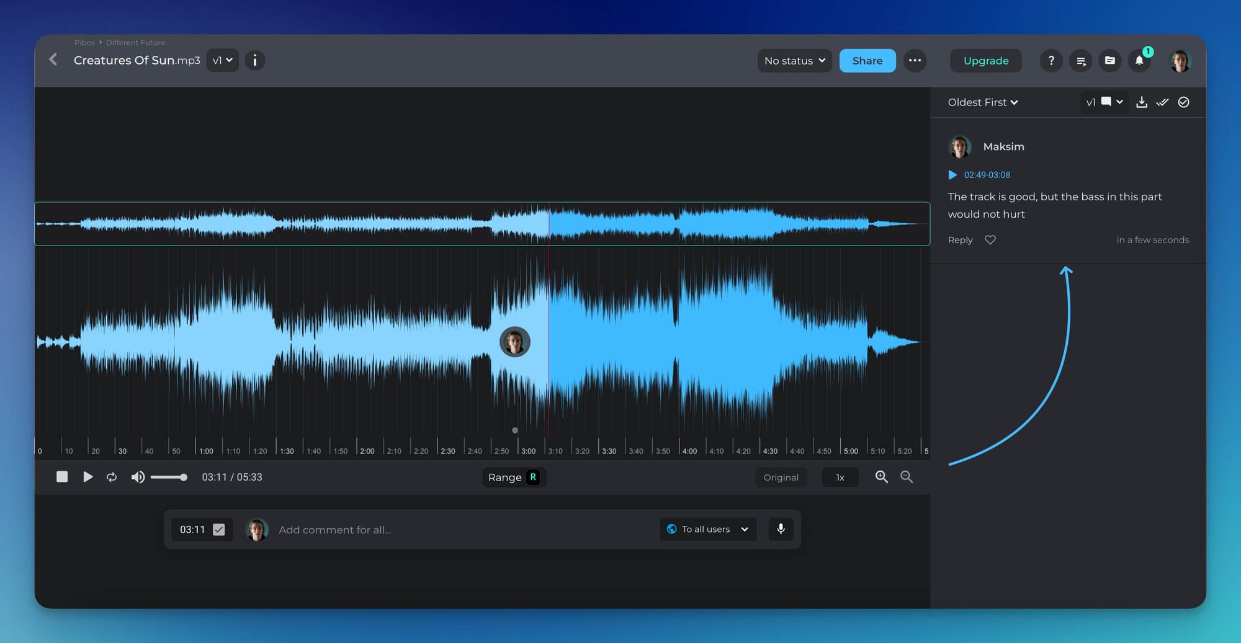1241x643 pixels.
Task: Zoom into the waveform with the magnifier icon
Action: pyautogui.click(x=882, y=477)
